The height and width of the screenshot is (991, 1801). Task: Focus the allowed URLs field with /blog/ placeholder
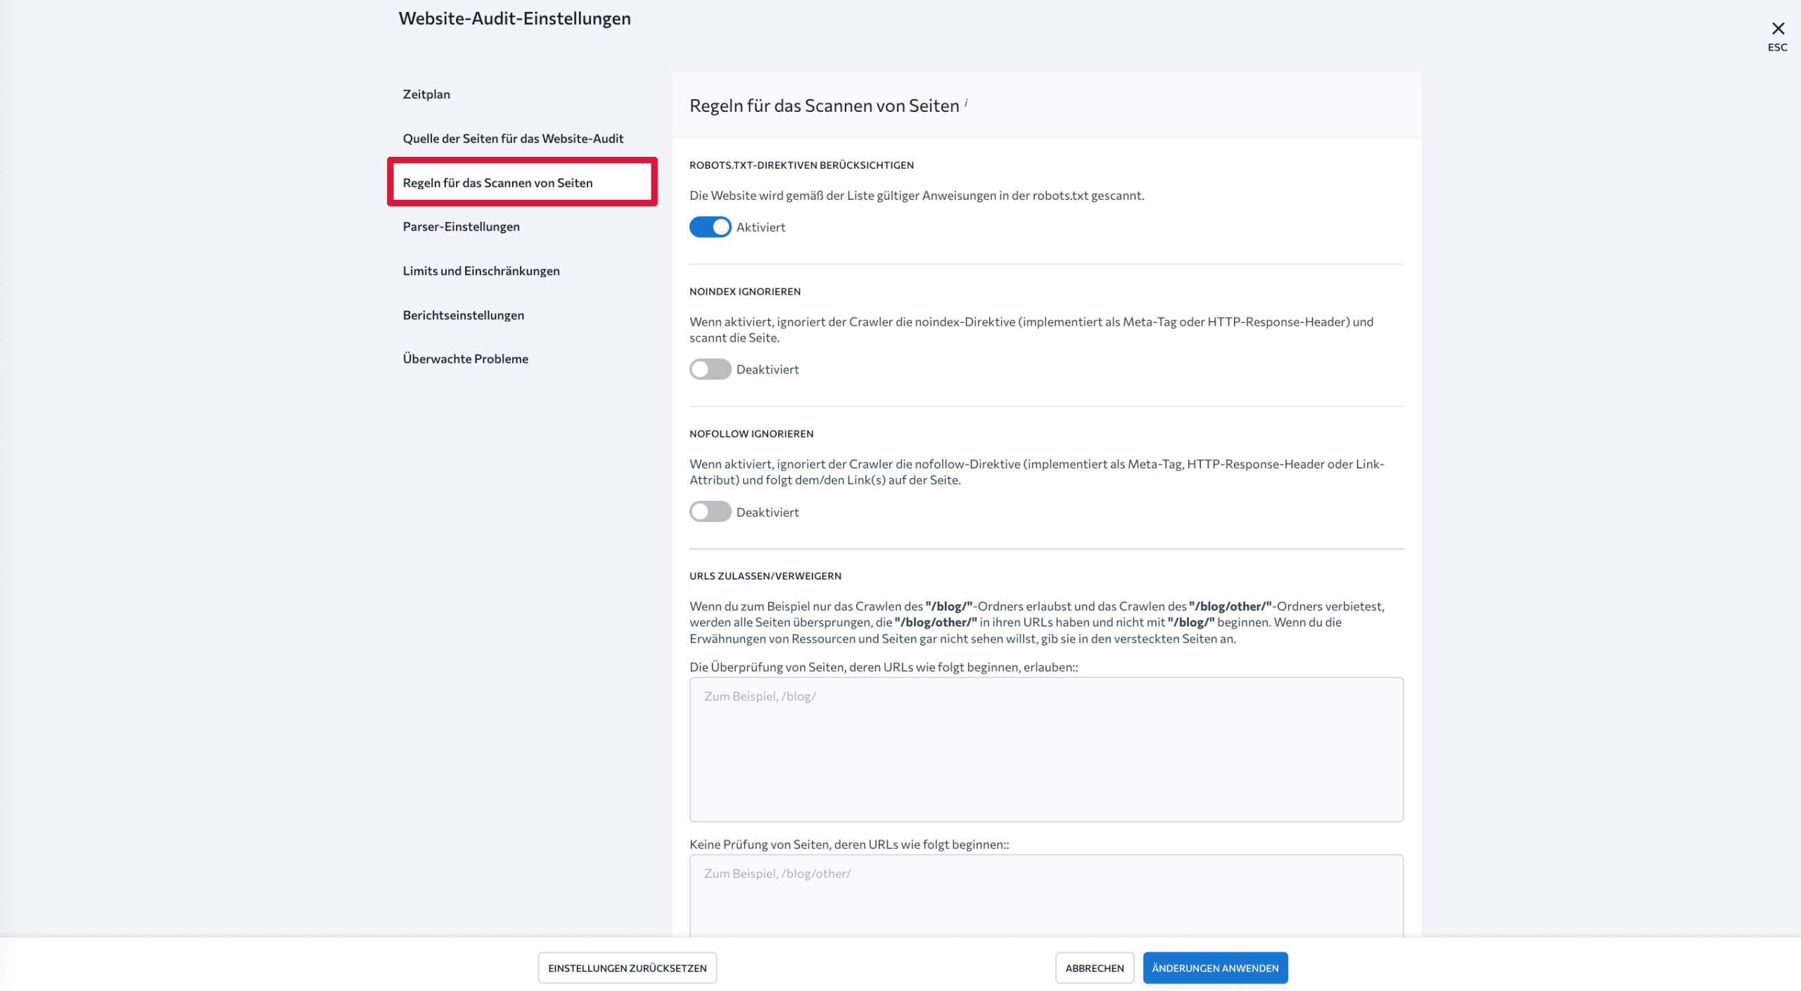click(x=1046, y=749)
